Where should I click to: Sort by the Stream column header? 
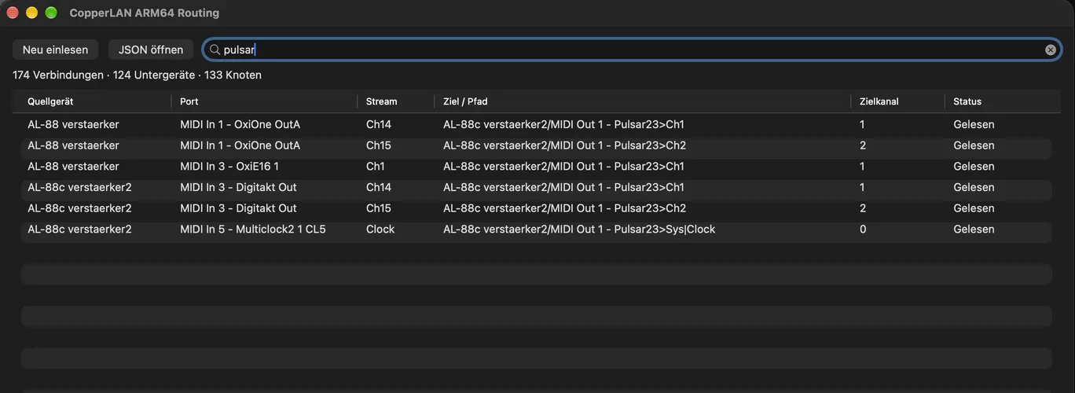(382, 101)
